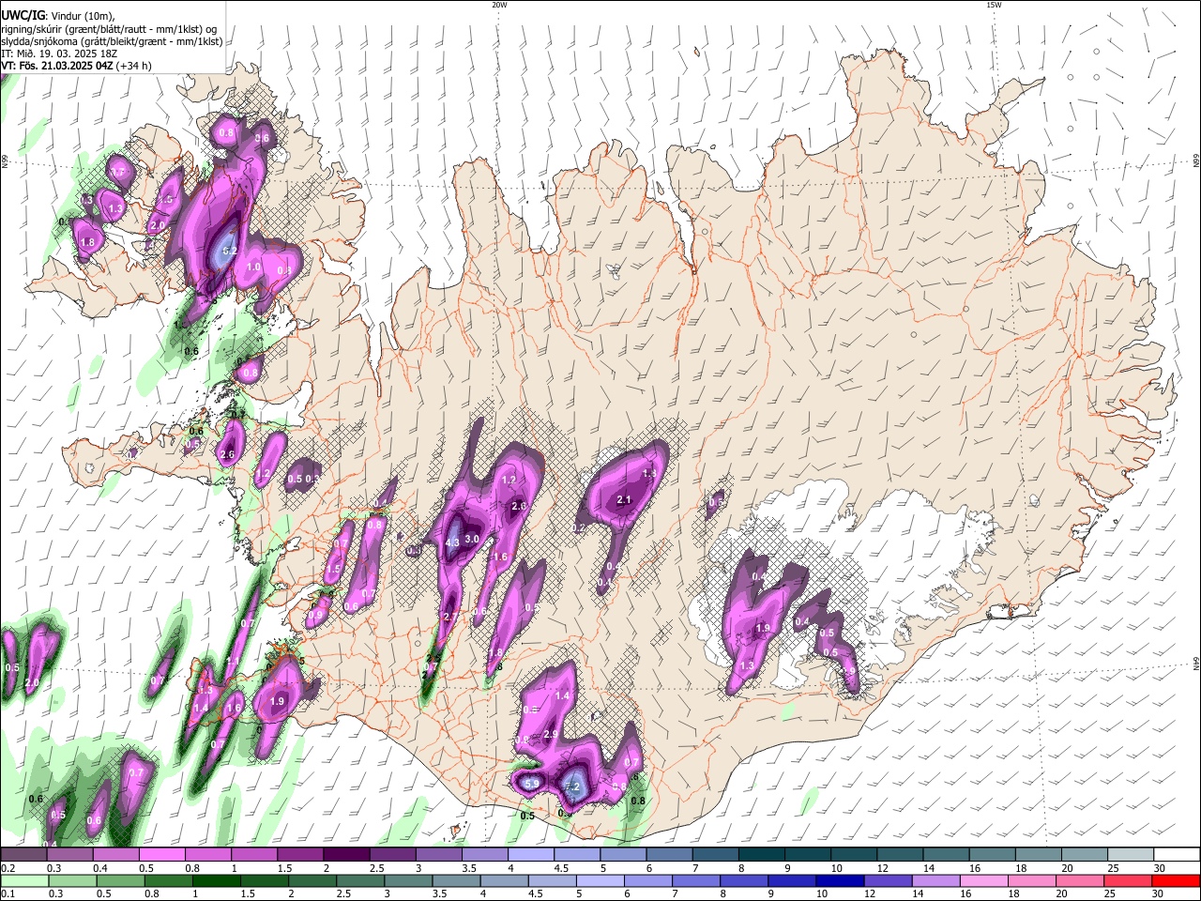Click the IT: Mið. 19. 03. 2025 18Z timestamp
The image size is (1201, 901).
pos(59,53)
